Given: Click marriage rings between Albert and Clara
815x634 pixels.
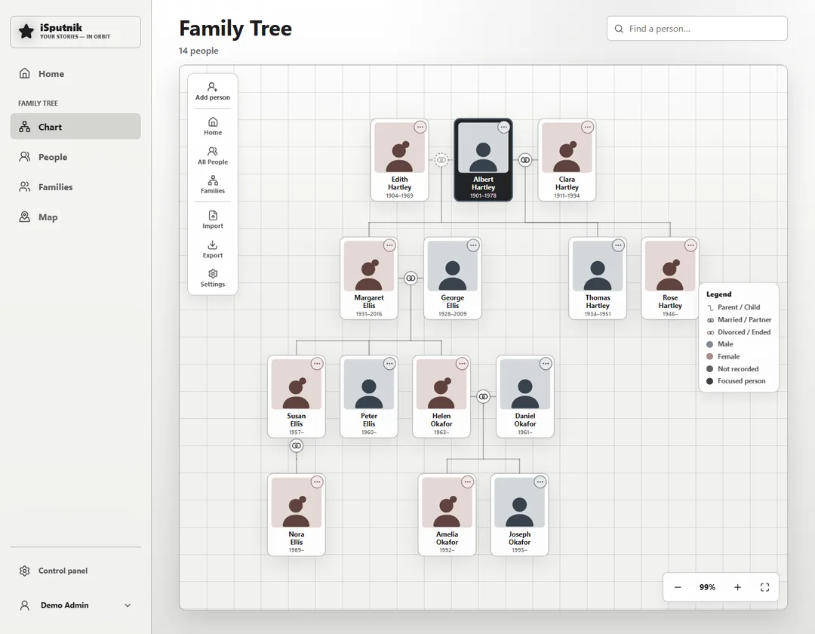Looking at the screenshot, I should click(525, 159).
